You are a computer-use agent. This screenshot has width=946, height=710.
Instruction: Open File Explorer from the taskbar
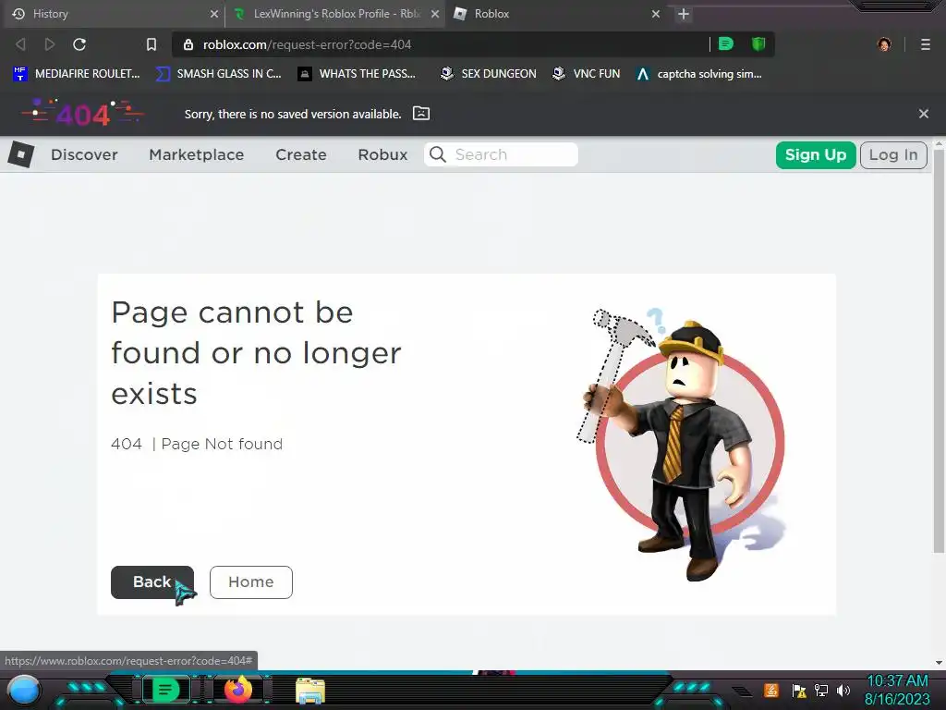(310, 691)
